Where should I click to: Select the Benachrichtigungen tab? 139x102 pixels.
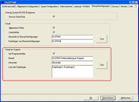click(101, 6)
